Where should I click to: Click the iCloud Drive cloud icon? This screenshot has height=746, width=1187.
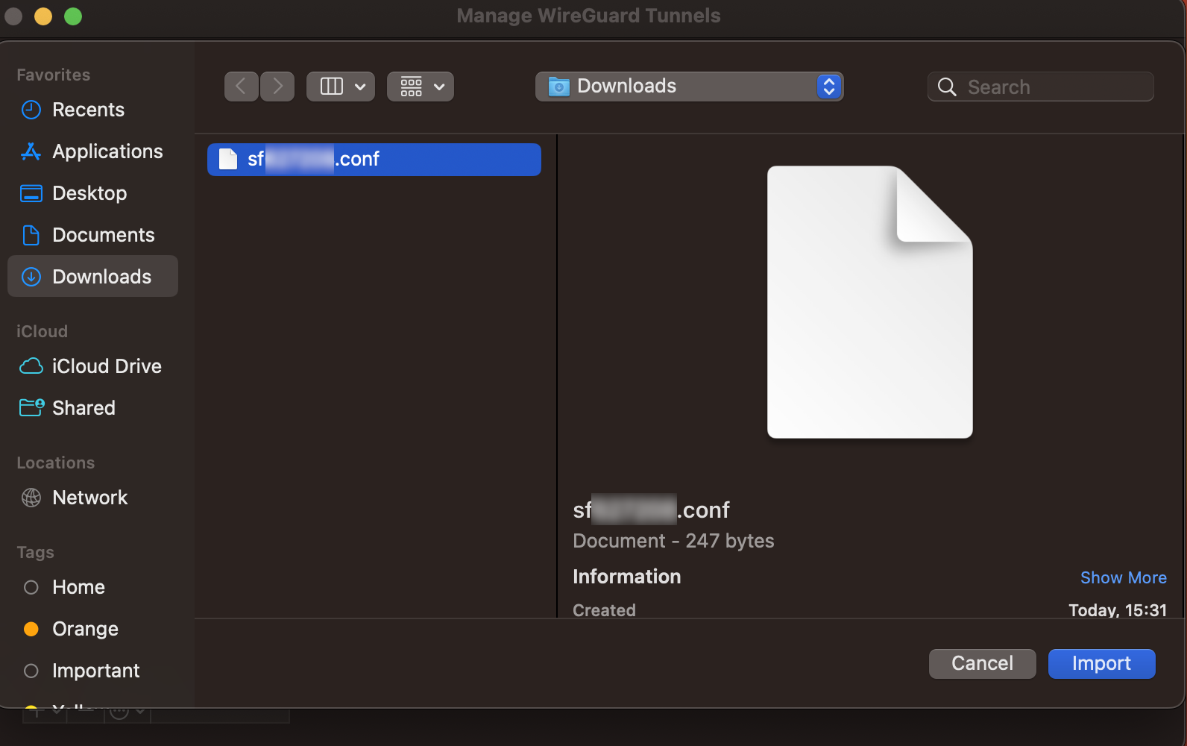[x=31, y=366]
